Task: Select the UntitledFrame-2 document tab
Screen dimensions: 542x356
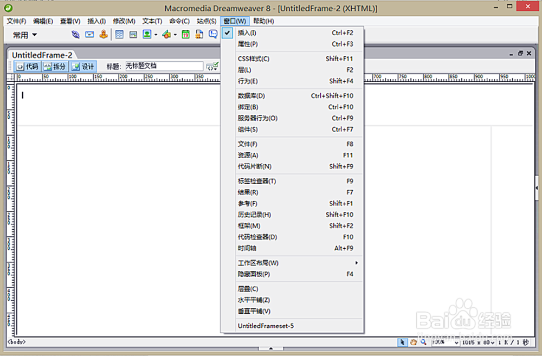Action: tap(42, 55)
